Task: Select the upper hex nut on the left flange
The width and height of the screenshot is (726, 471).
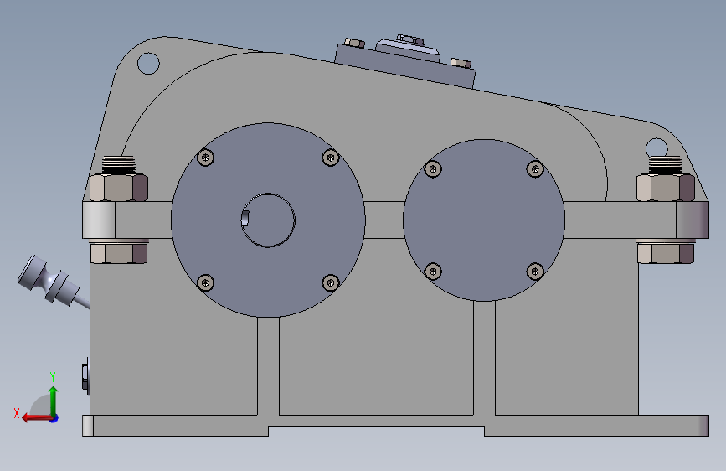Action: 119,188
